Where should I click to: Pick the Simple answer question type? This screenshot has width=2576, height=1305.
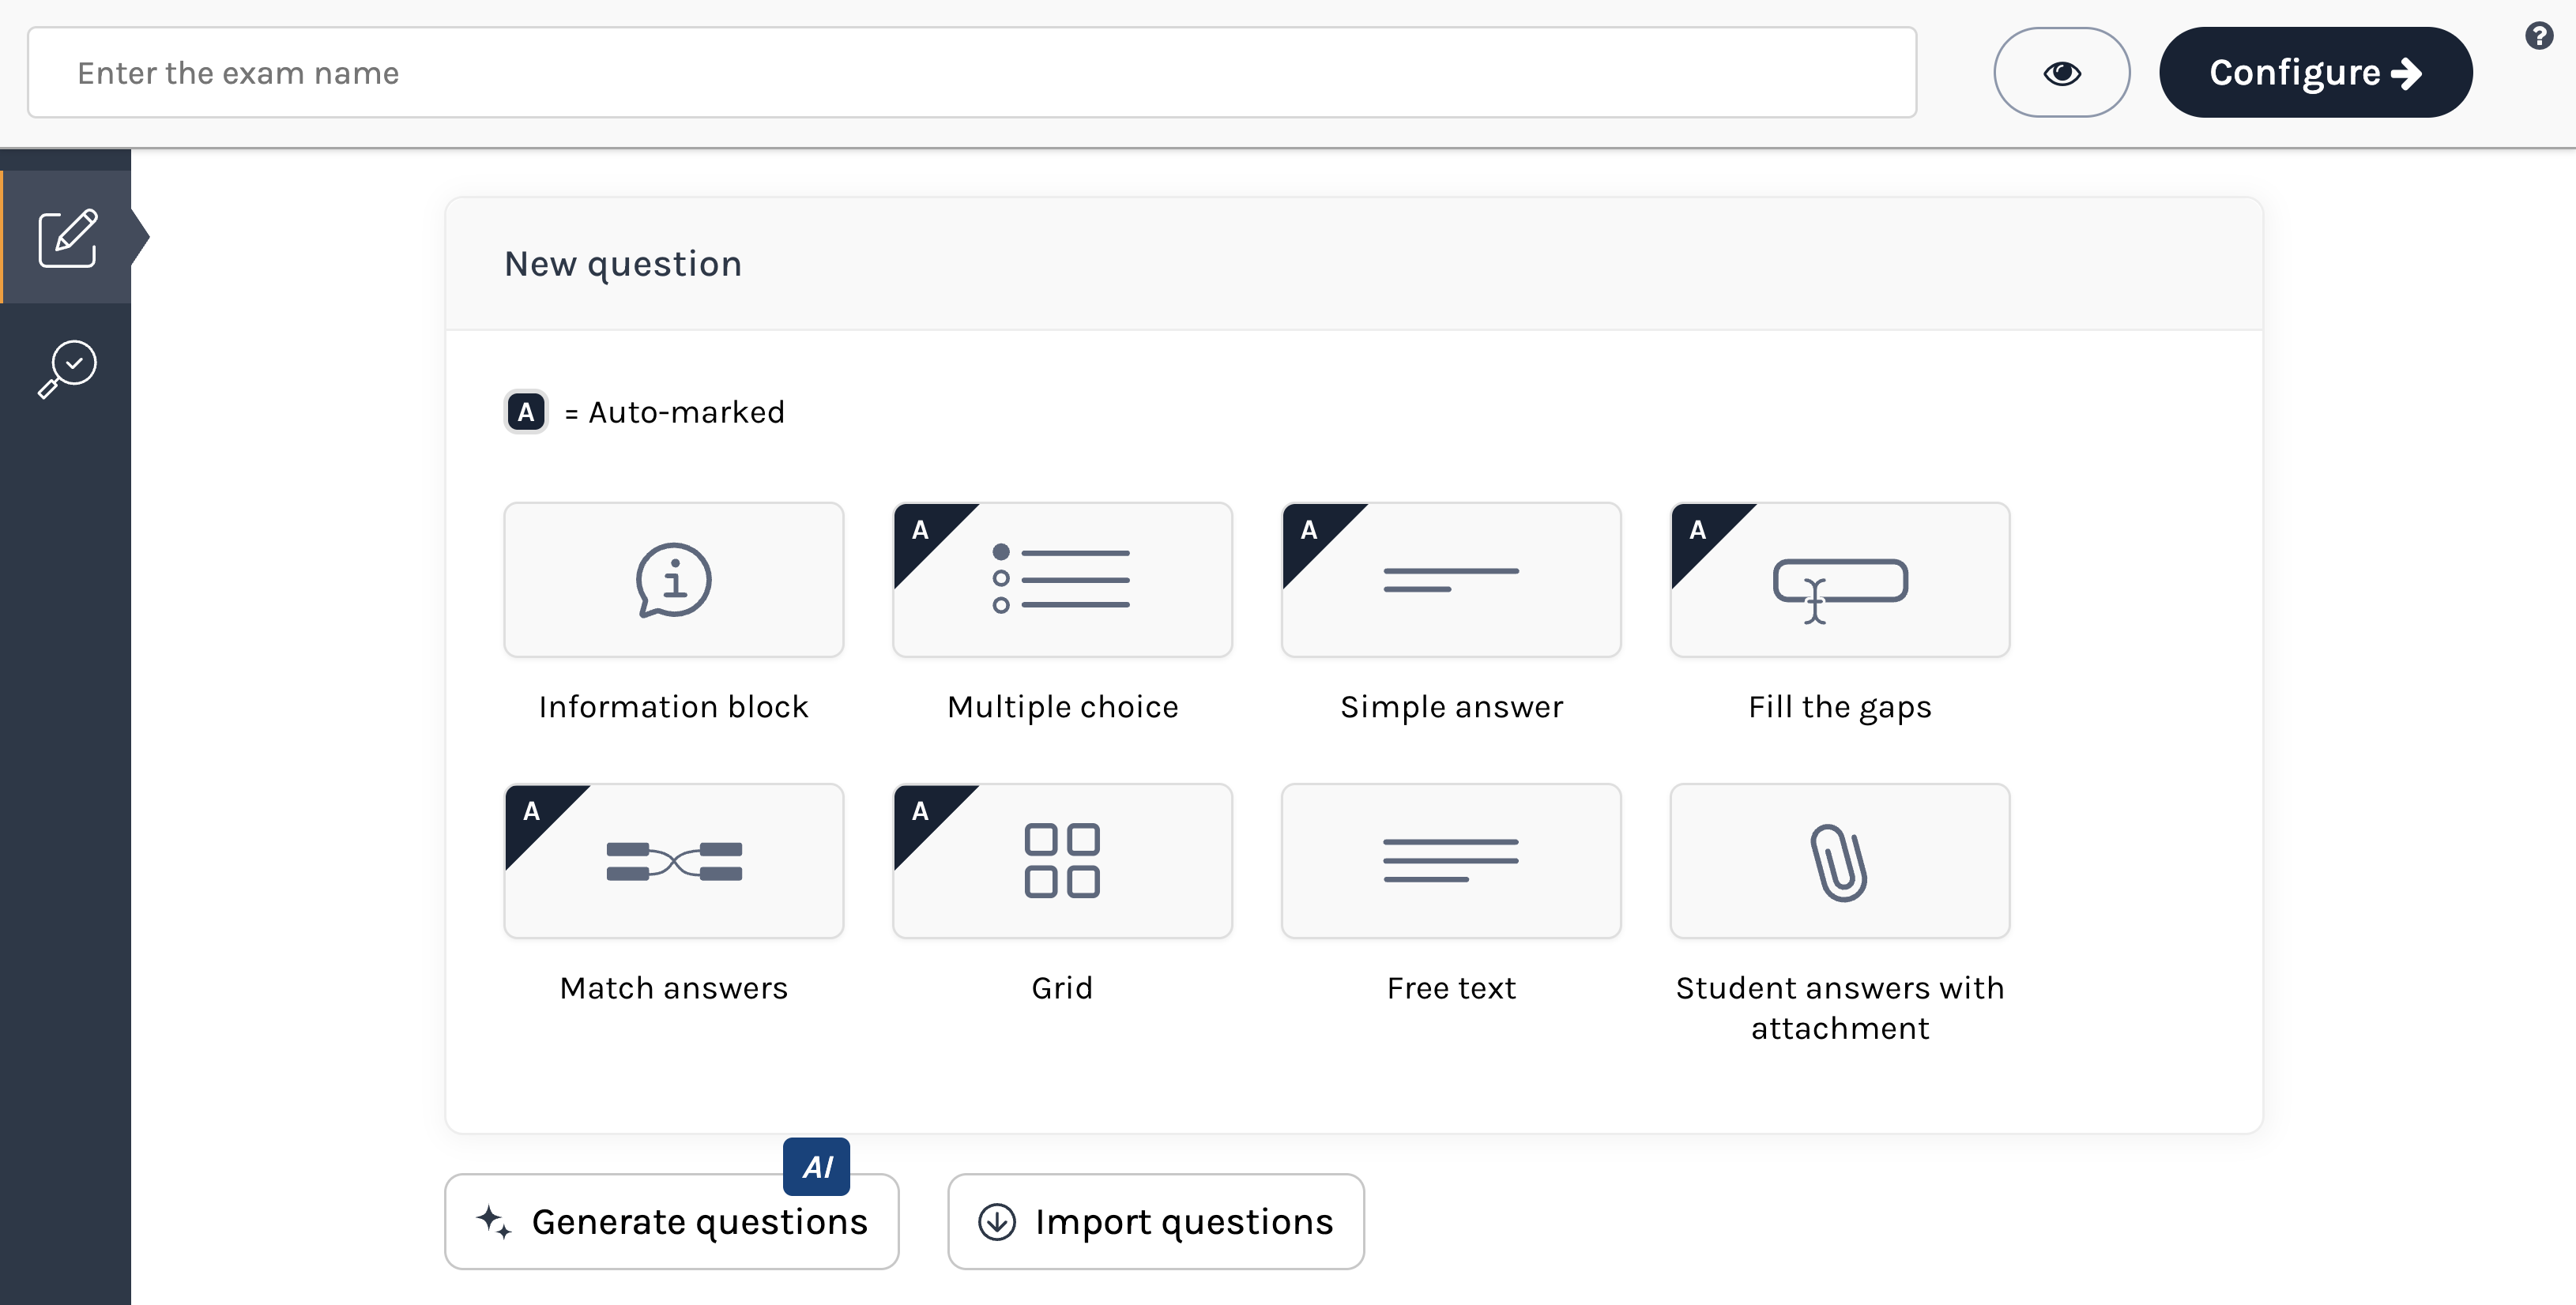coord(1450,580)
